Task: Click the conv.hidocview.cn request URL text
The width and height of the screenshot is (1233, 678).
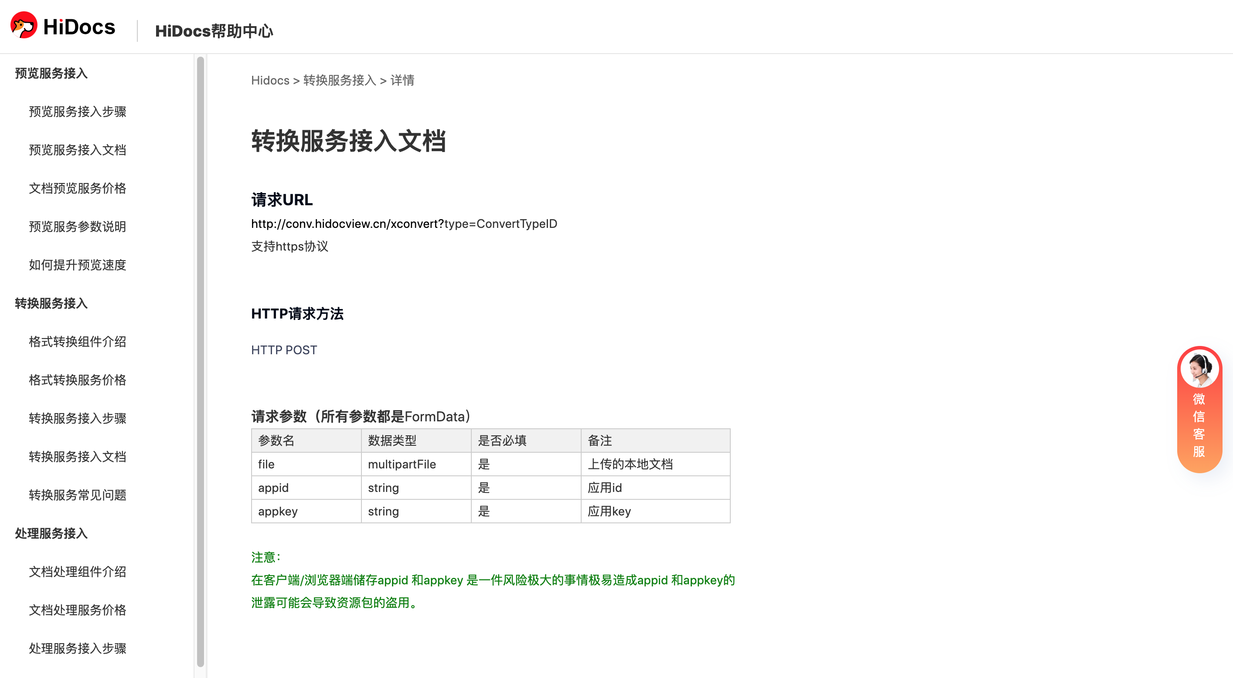Action: [x=404, y=224]
